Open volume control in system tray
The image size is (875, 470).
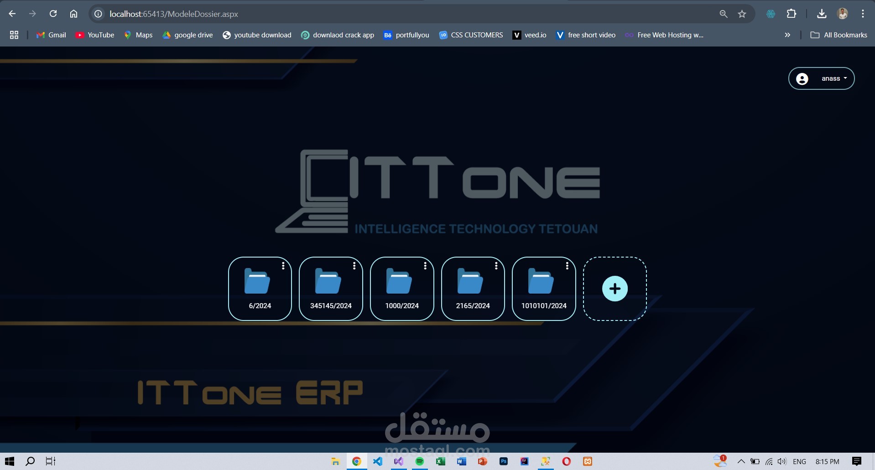pos(782,461)
